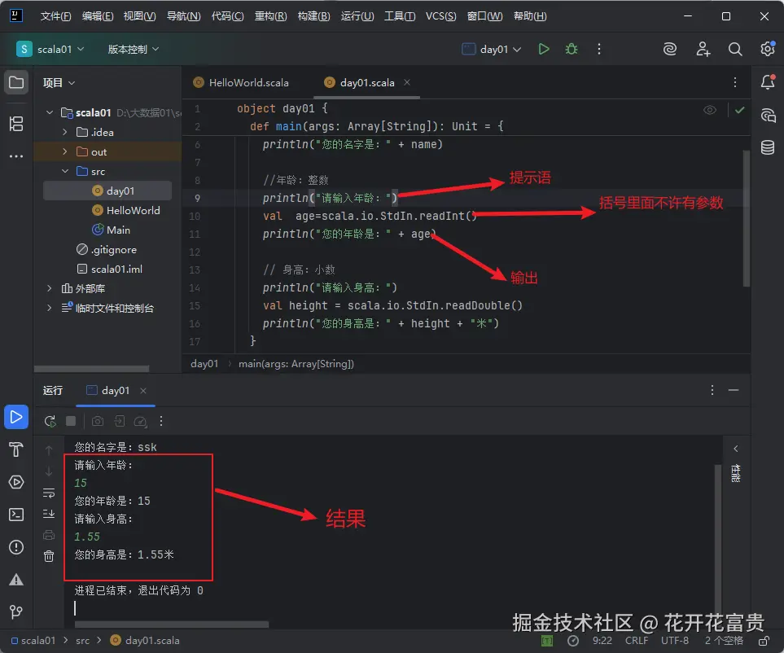This screenshot has height=653, width=784.
Task: Click the green inspection checkmark widget
Action: point(739,110)
